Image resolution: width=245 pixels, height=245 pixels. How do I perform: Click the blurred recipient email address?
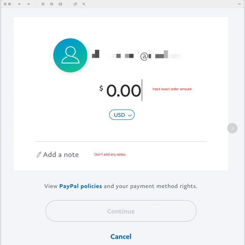click(136, 55)
